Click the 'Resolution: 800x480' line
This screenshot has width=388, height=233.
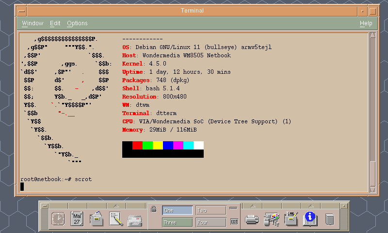(x=154, y=97)
